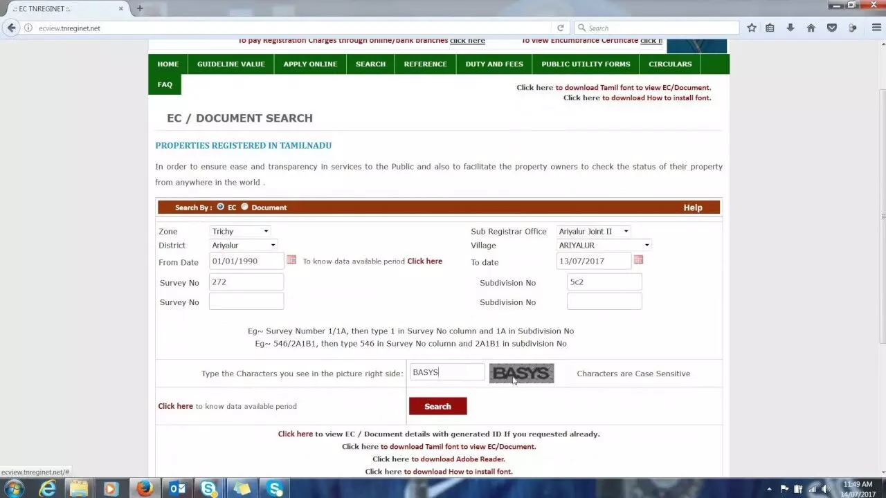Reload the page with the refresh icon
Image resolution: width=886 pixels, height=498 pixels.
click(561, 28)
